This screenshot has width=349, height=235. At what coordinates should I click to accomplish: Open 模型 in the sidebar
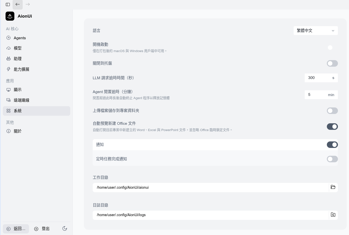[x=37, y=48]
